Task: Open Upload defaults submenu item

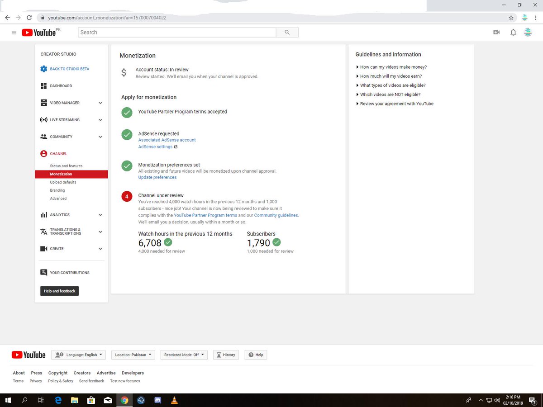Action: click(x=63, y=182)
